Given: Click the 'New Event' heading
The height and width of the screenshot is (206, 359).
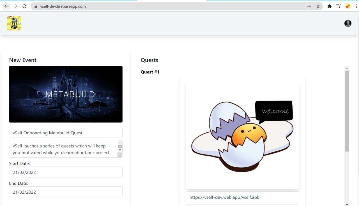Looking at the screenshot, I should (x=23, y=60).
